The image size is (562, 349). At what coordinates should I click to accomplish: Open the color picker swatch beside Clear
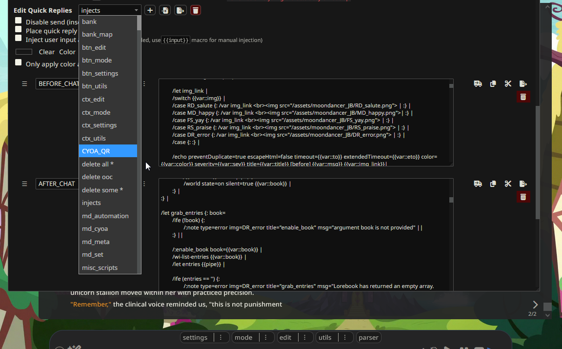tap(24, 52)
